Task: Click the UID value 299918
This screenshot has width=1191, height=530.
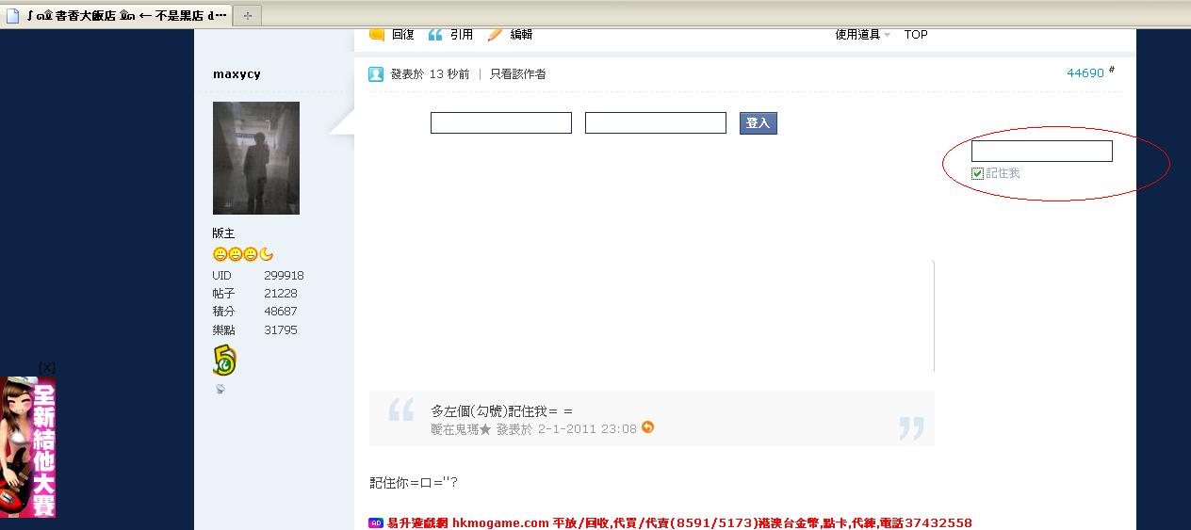Action: (x=284, y=276)
